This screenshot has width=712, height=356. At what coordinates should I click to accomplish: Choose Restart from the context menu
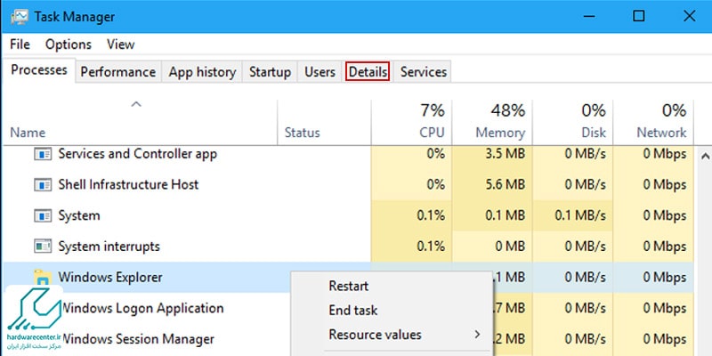pos(348,286)
